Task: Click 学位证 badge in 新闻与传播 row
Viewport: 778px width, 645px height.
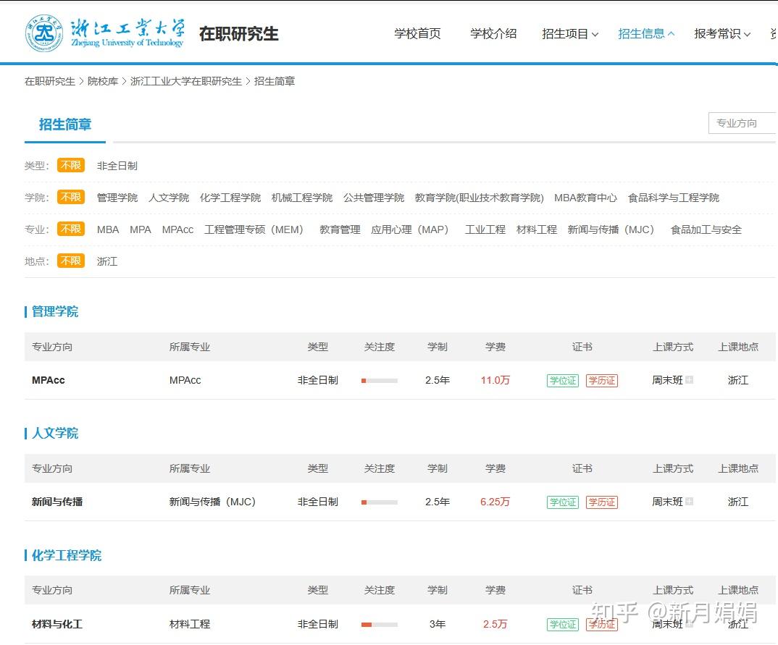Action: click(x=563, y=502)
